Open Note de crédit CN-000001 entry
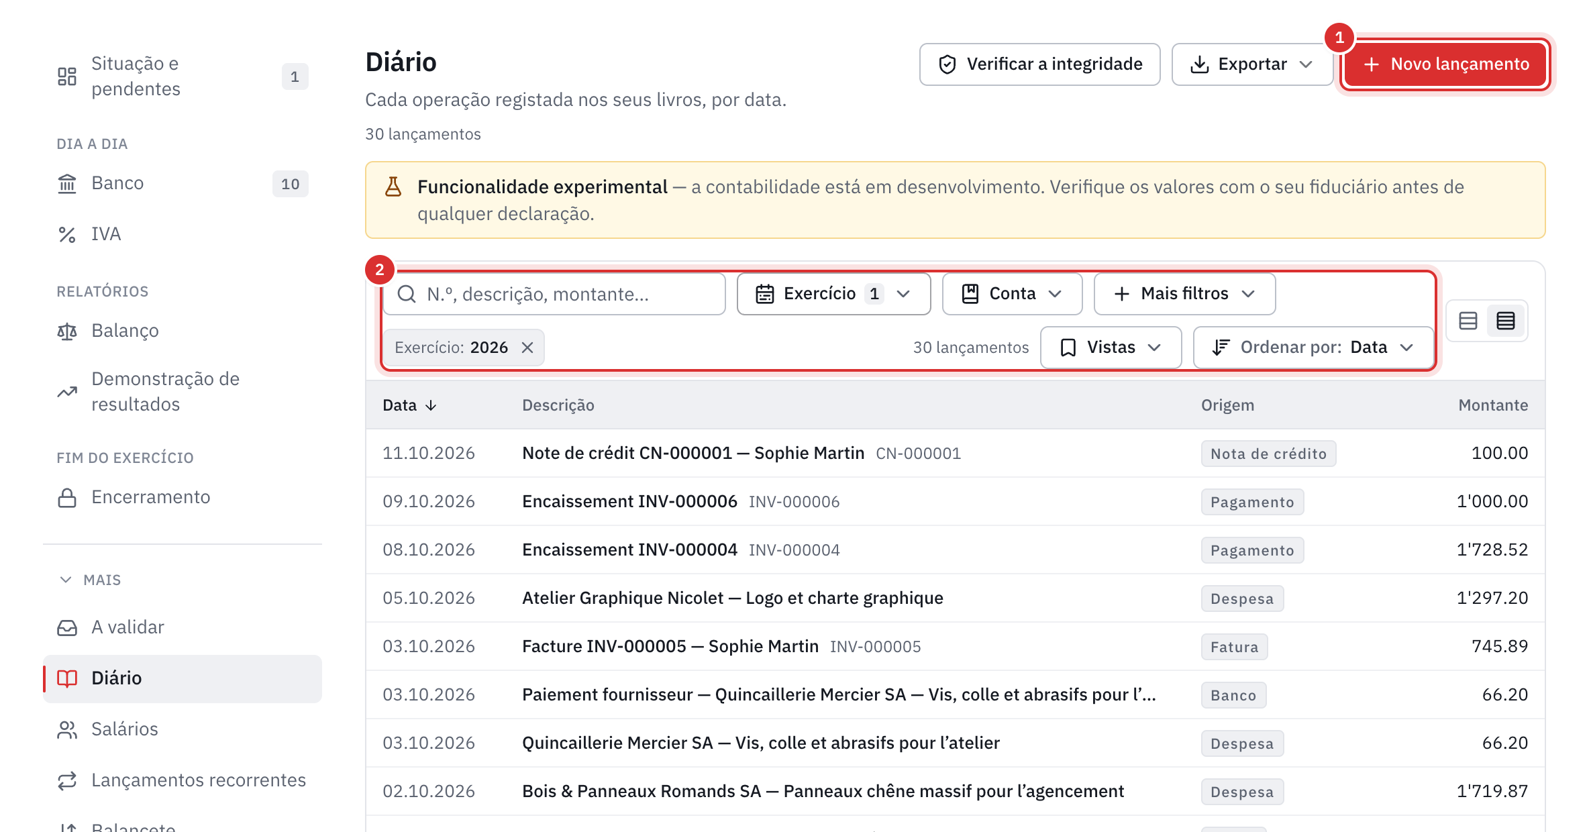The height and width of the screenshot is (832, 1589). (x=955, y=454)
